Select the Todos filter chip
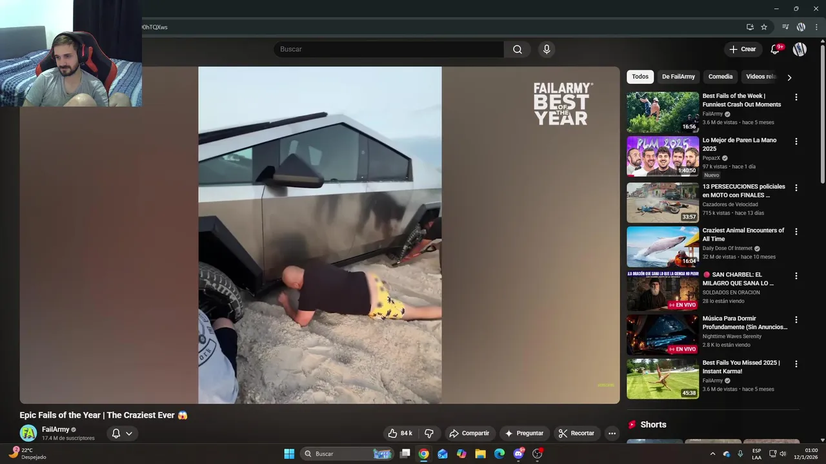 click(640, 77)
